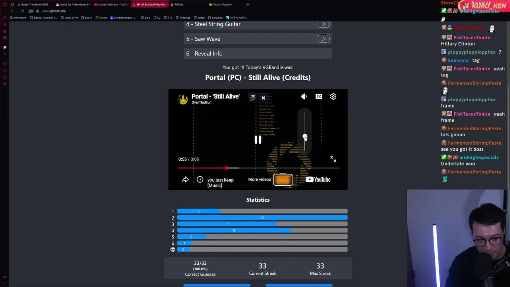Screen dimensions: 510x287
Task: Click the 'Current Streak' label
Action: coord(263,273)
